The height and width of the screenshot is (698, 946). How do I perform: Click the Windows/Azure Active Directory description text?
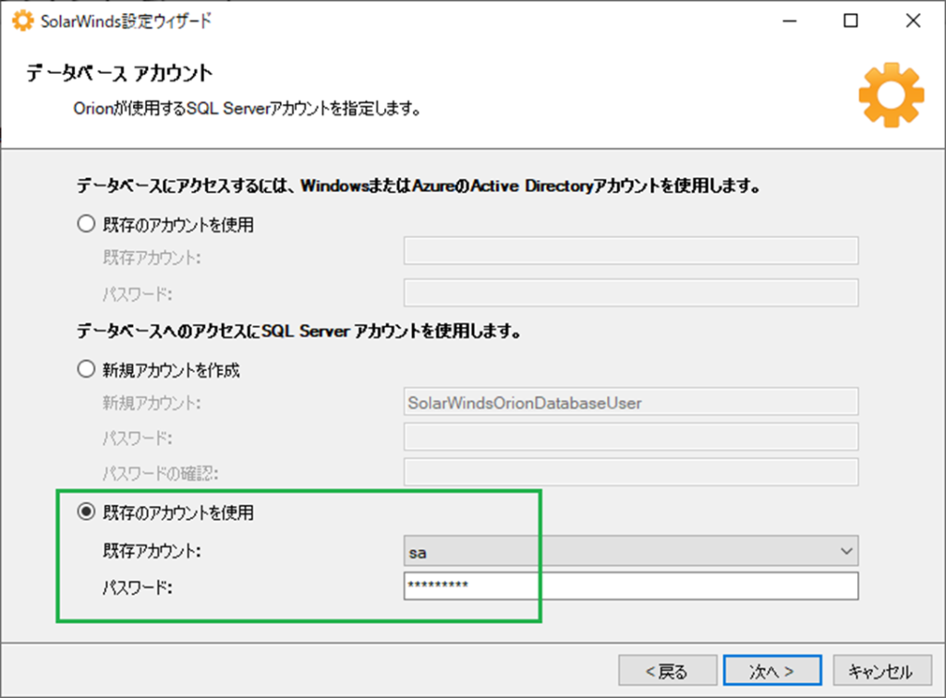point(418,186)
